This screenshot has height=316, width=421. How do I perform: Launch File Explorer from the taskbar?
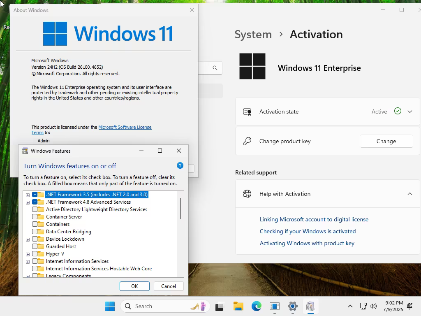click(x=238, y=306)
